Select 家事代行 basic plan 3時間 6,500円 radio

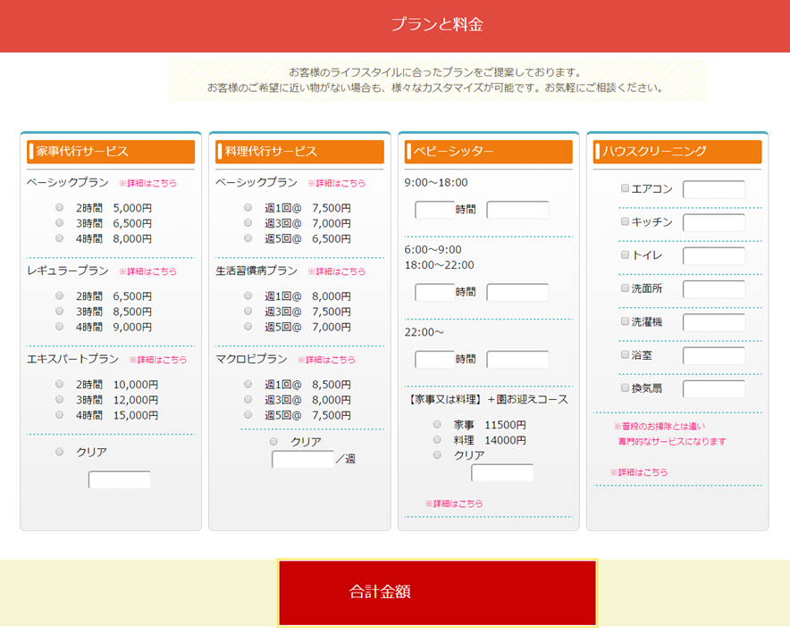pos(60,222)
